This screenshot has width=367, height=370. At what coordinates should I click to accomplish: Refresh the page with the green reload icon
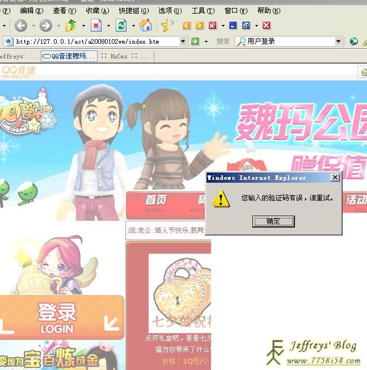pyautogui.click(x=121, y=26)
